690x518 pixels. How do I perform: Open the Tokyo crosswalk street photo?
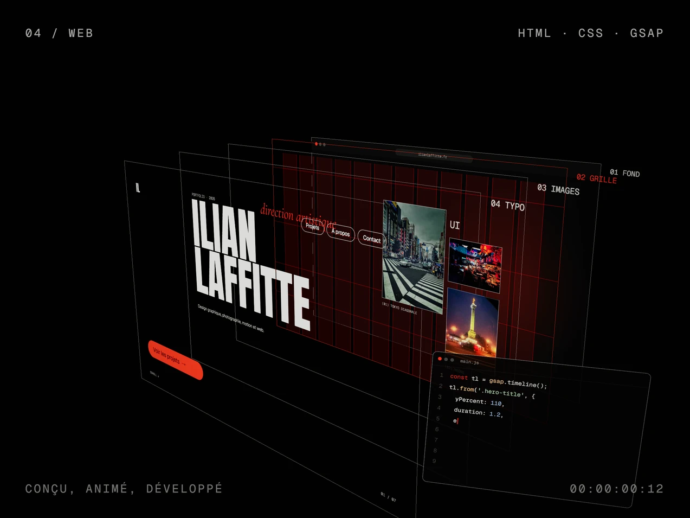coord(414,257)
